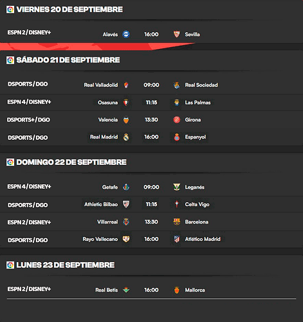
Task: Click the Osasuna vs Las Palmas 11:15 time
Action: click(x=151, y=102)
